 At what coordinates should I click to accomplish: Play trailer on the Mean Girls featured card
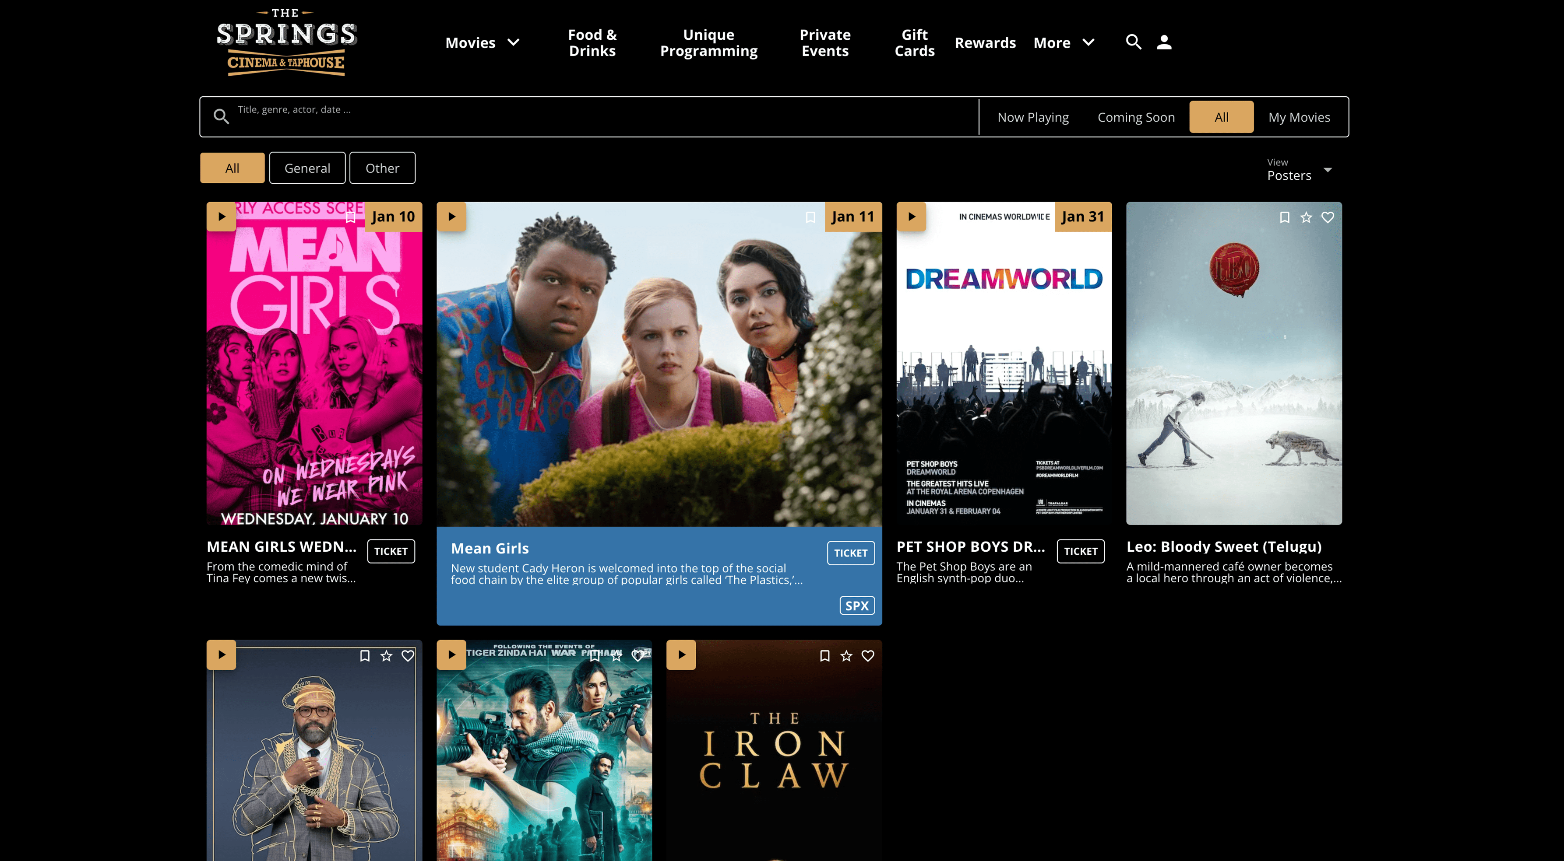(451, 217)
